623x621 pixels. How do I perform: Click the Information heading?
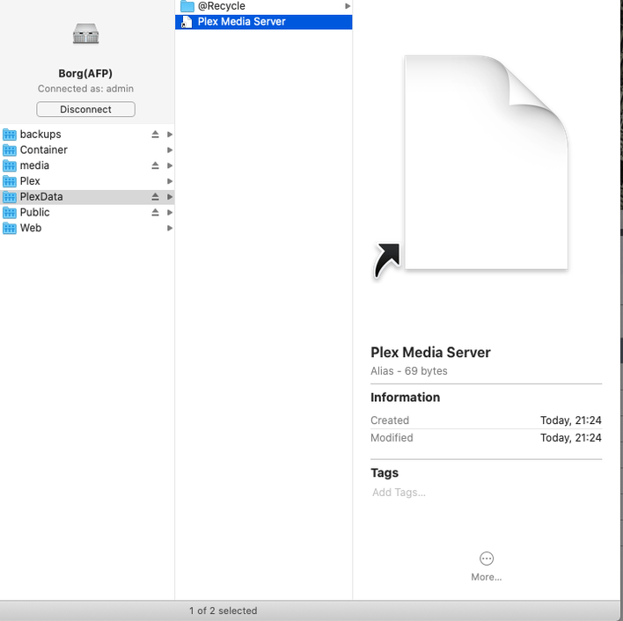405,398
